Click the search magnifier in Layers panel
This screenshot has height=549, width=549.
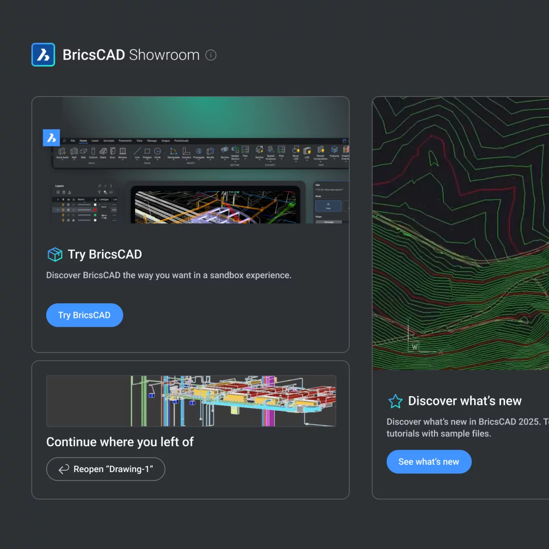(100, 186)
